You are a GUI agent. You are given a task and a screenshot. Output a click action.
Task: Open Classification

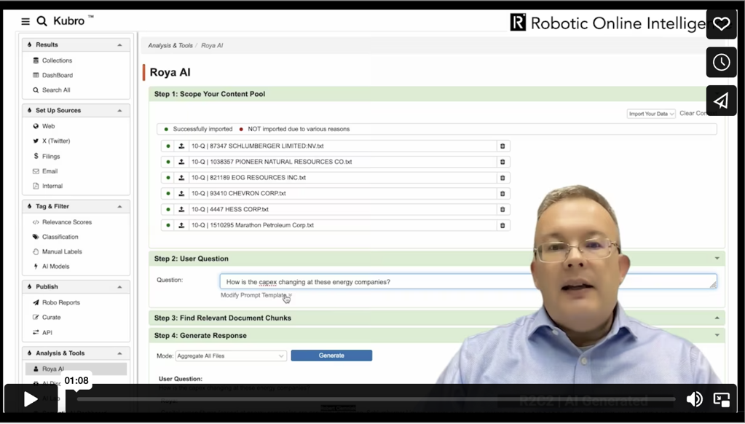point(60,237)
